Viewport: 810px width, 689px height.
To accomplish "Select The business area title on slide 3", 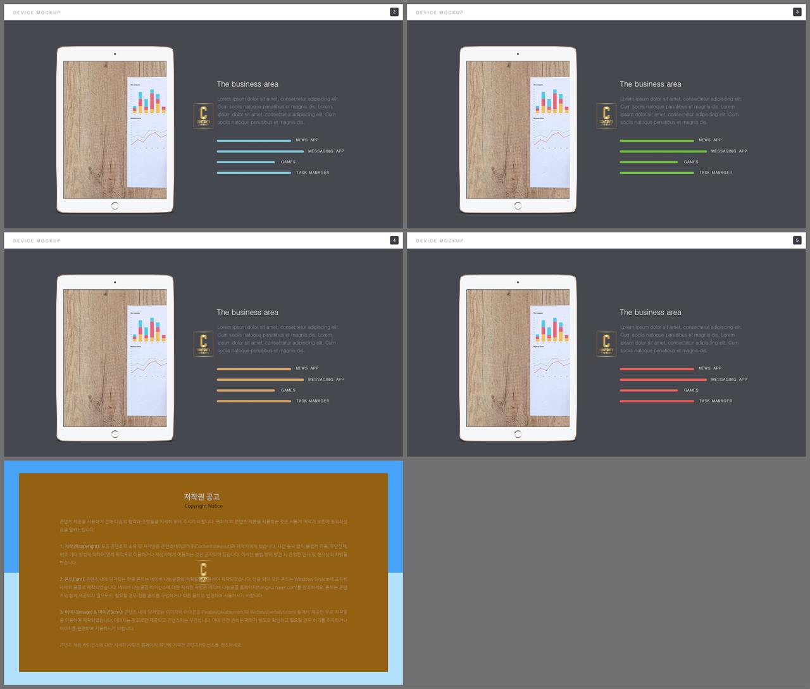I will coord(651,84).
